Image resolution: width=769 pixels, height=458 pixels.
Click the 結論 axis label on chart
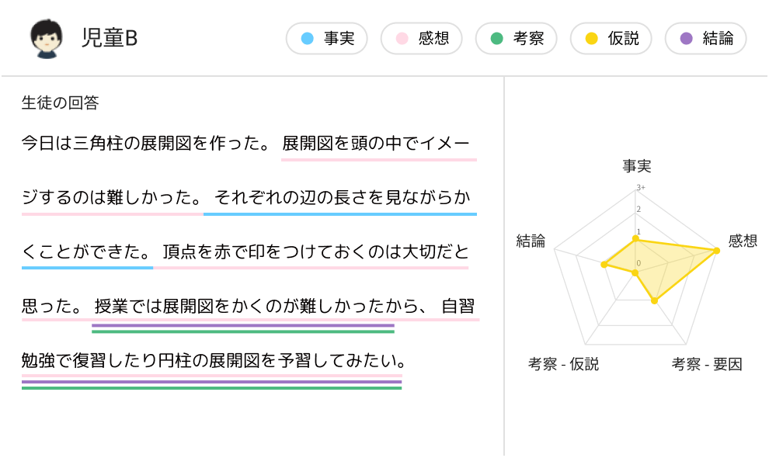click(531, 241)
